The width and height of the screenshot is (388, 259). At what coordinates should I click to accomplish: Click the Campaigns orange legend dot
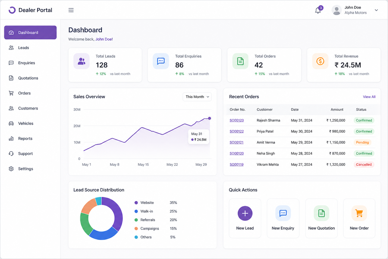pyautogui.click(x=136, y=229)
